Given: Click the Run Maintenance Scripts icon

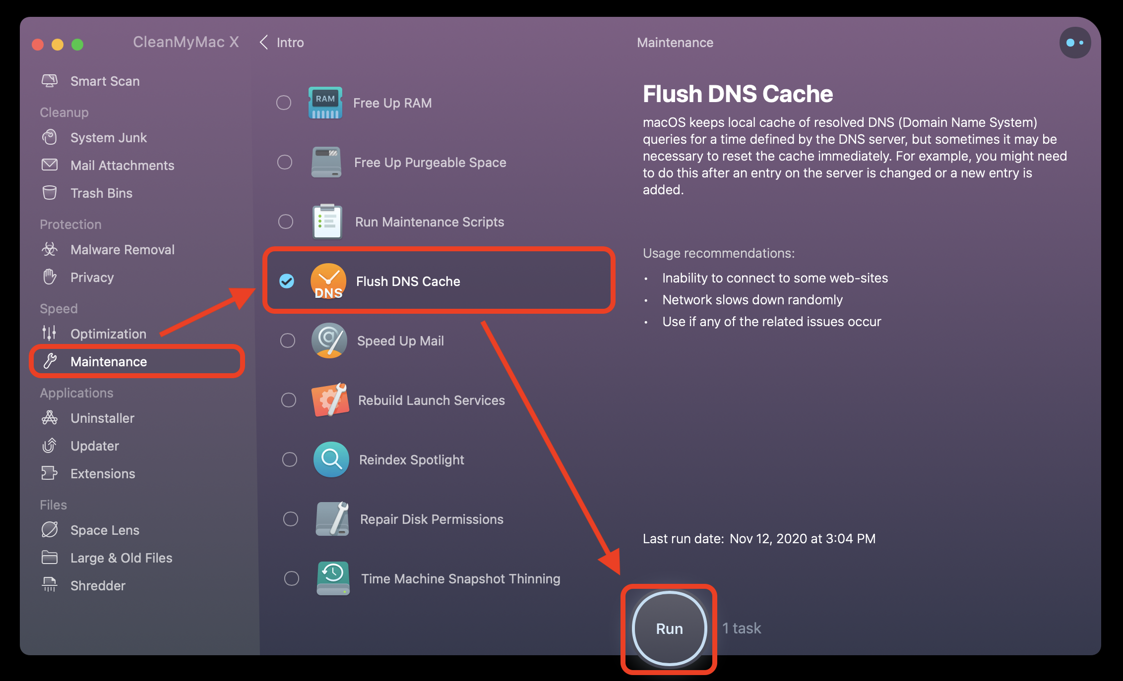Looking at the screenshot, I should pos(327,222).
